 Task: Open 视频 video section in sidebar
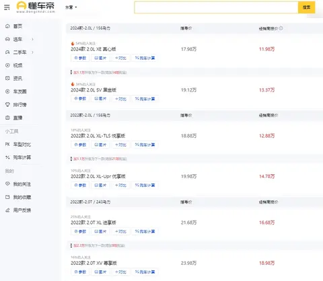[x=14, y=65]
